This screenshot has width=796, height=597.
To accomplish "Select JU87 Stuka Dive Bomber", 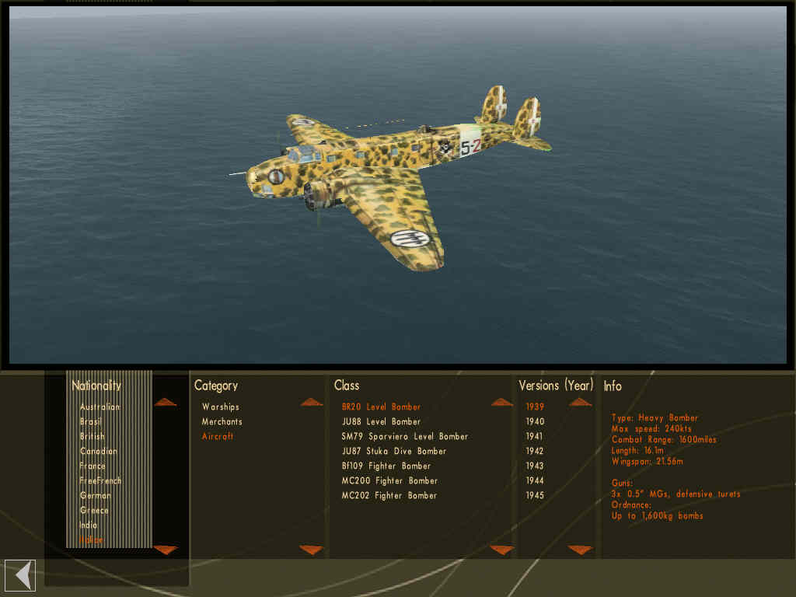I will pyautogui.click(x=394, y=452).
